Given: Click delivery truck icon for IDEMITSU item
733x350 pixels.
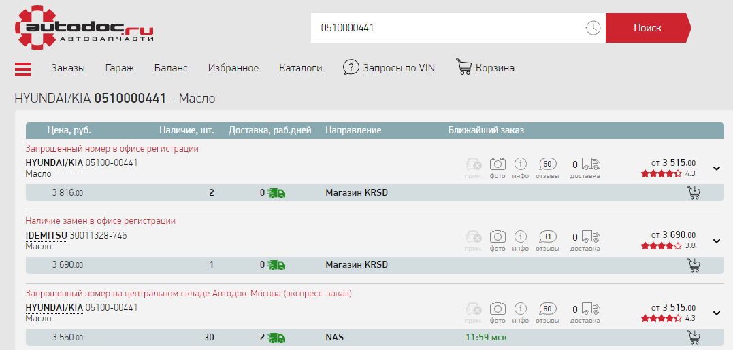Looking at the screenshot, I should pyautogui.click(x=591, y=237).
